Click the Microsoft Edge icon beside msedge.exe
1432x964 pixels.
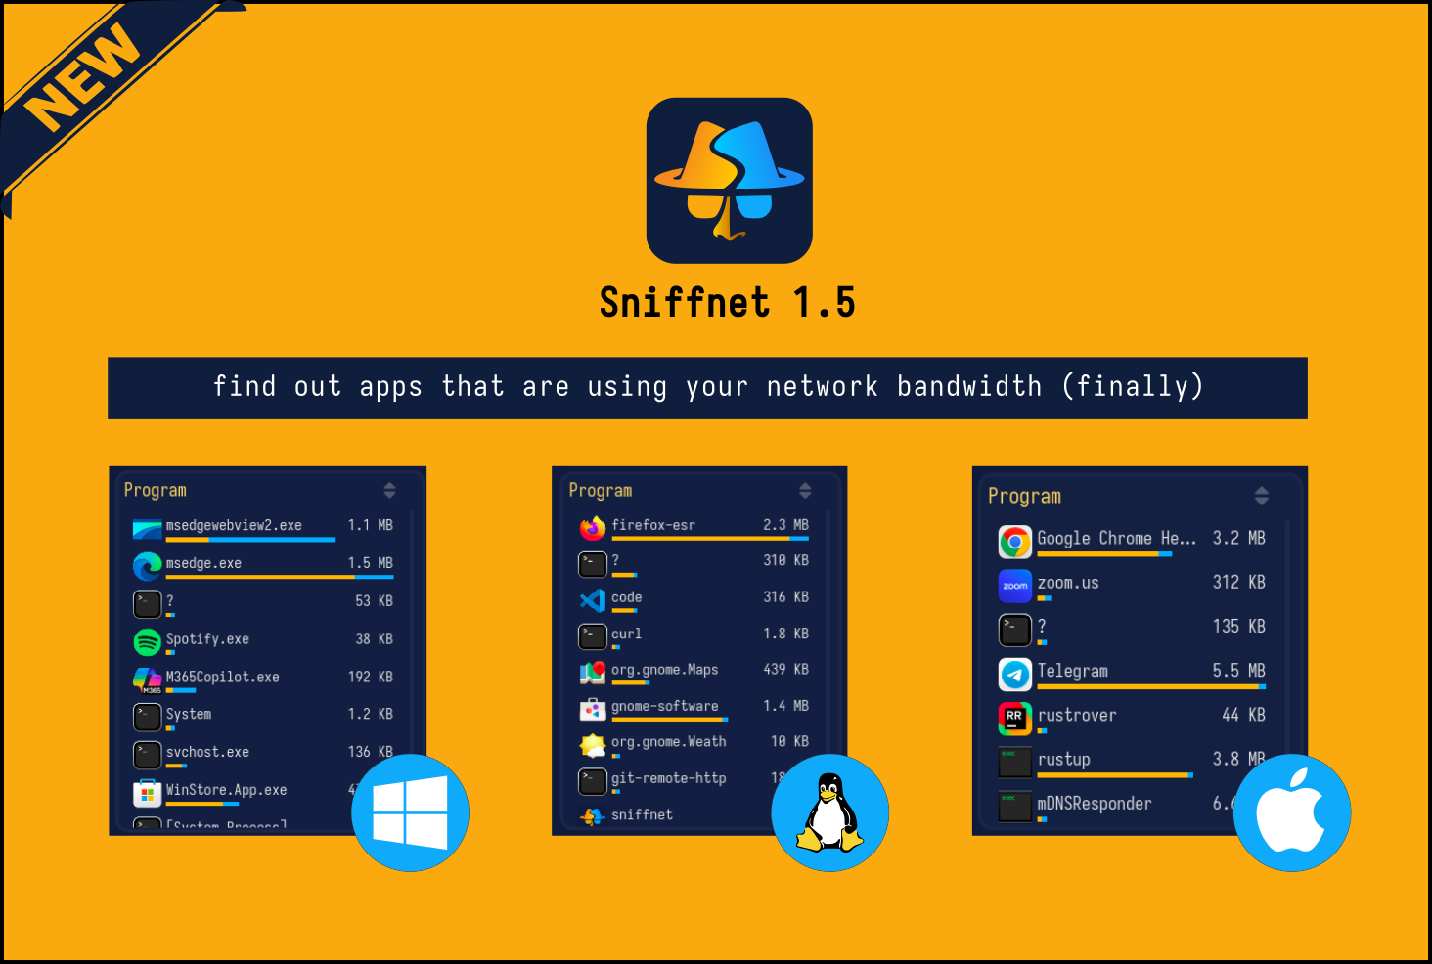[147, 566]
